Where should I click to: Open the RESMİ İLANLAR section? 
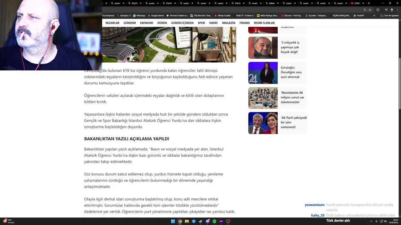264,23
